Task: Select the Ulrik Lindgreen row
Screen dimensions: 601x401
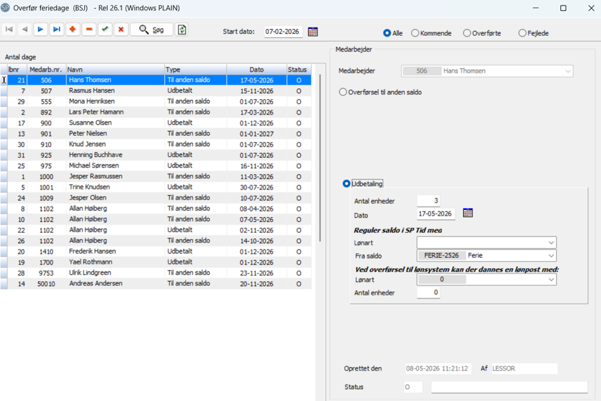Action: (x=156, y=273)
